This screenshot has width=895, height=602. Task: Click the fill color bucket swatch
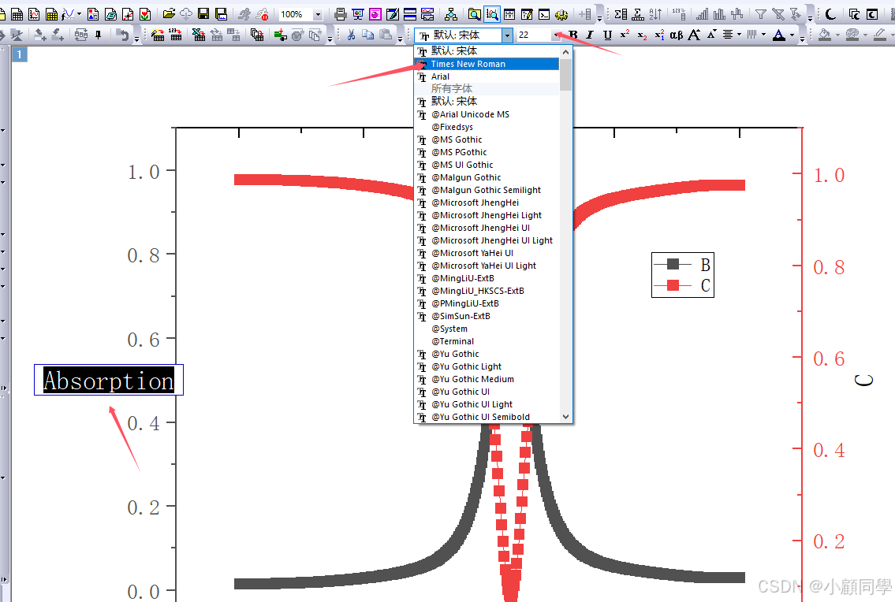tap(825, 35)
